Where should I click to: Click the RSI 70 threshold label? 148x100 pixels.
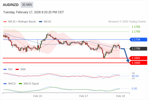coord(133,73)
